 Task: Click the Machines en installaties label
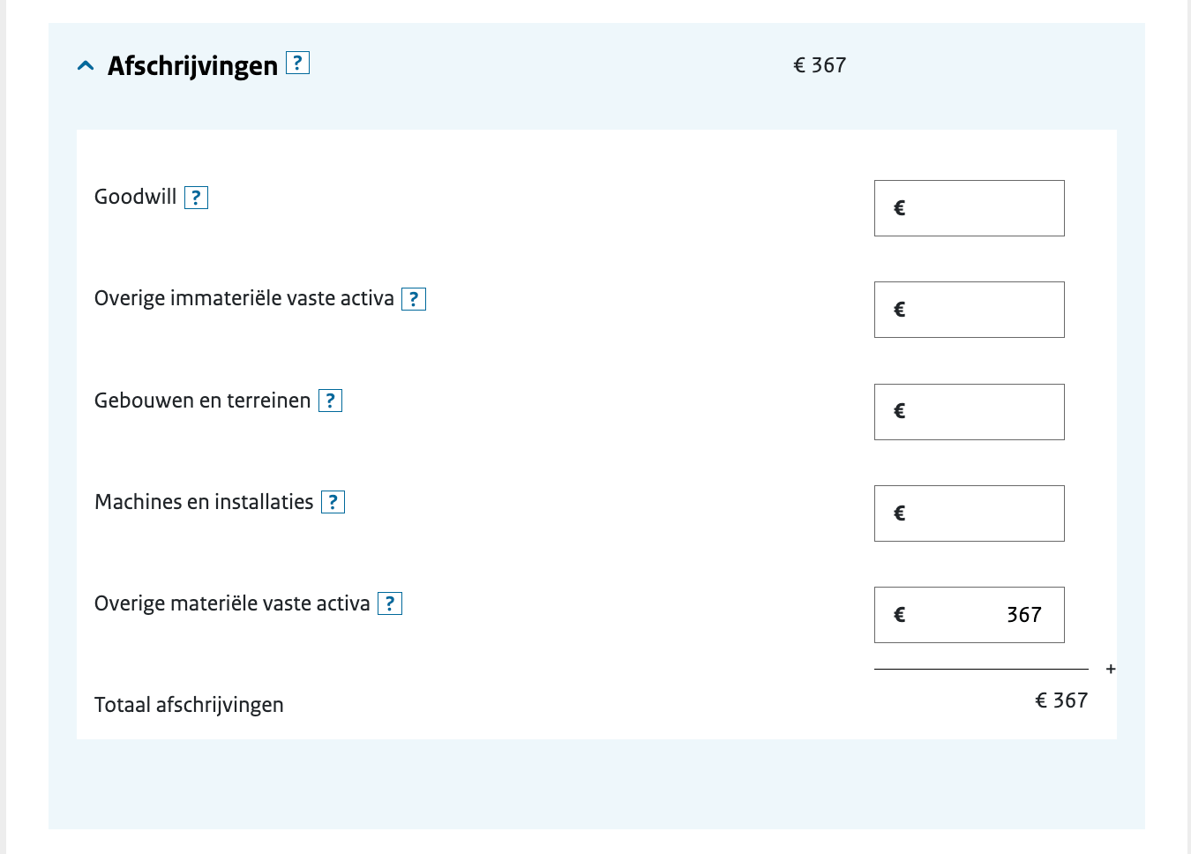coord(204,502)
